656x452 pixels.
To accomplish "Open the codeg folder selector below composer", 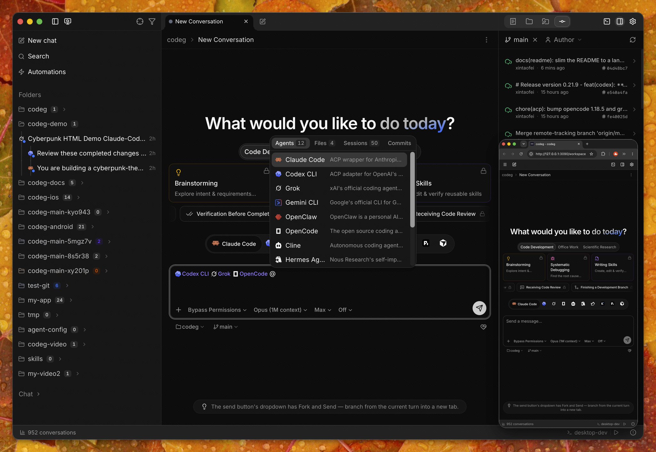I will click(x=190, y=327).
